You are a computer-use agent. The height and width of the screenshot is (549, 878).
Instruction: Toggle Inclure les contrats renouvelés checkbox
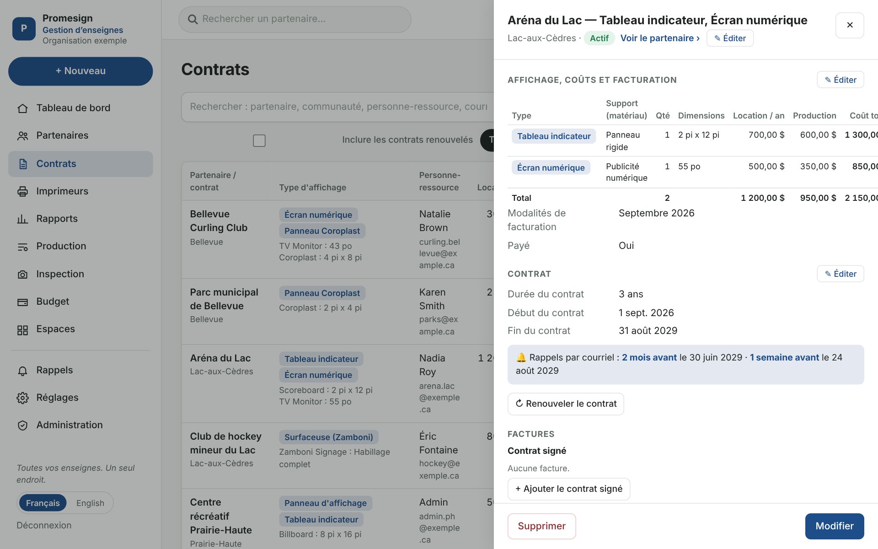tap(259, 140)
